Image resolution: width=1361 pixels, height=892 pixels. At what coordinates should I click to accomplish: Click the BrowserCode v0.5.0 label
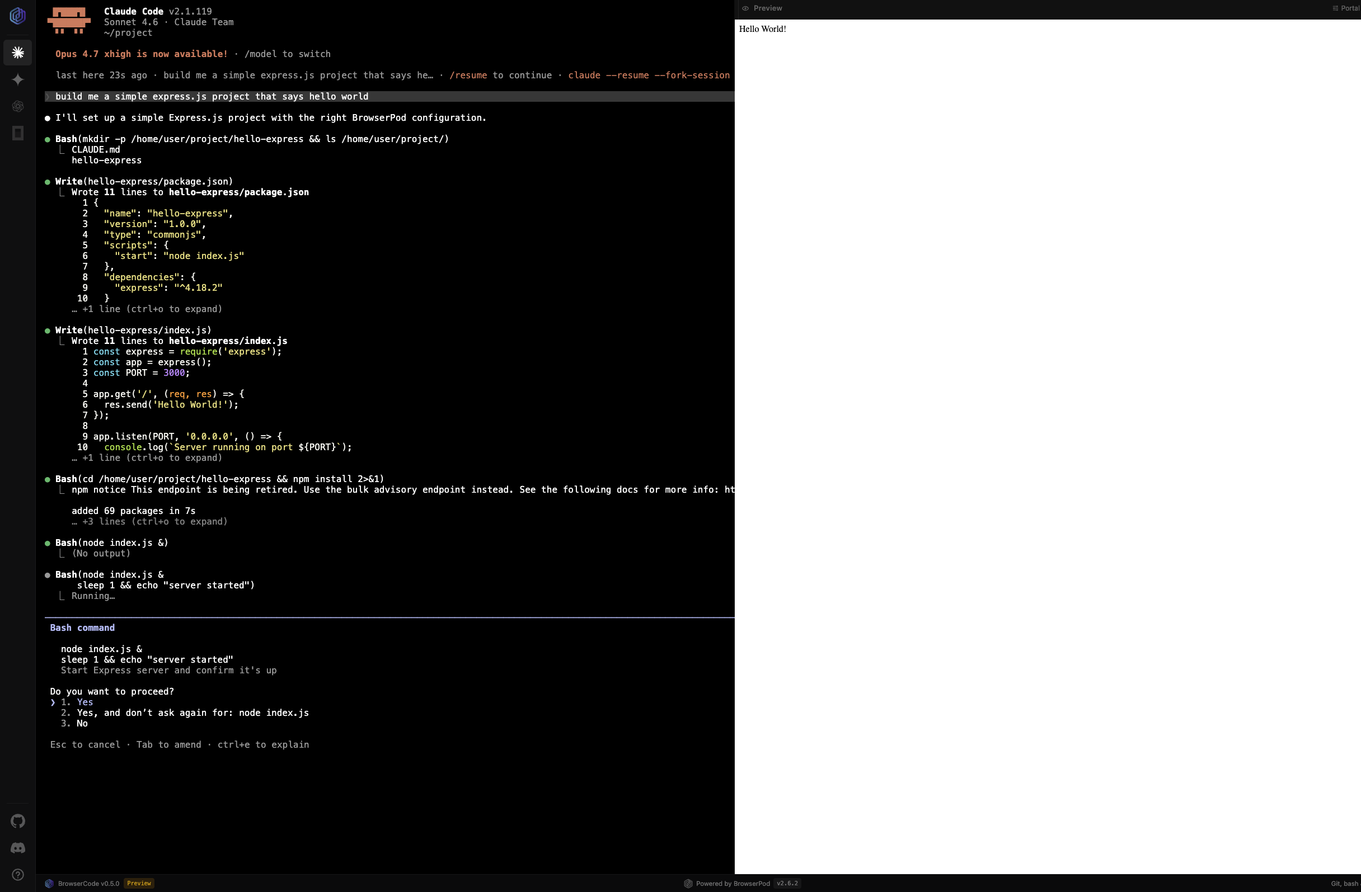tap(88, 884)
